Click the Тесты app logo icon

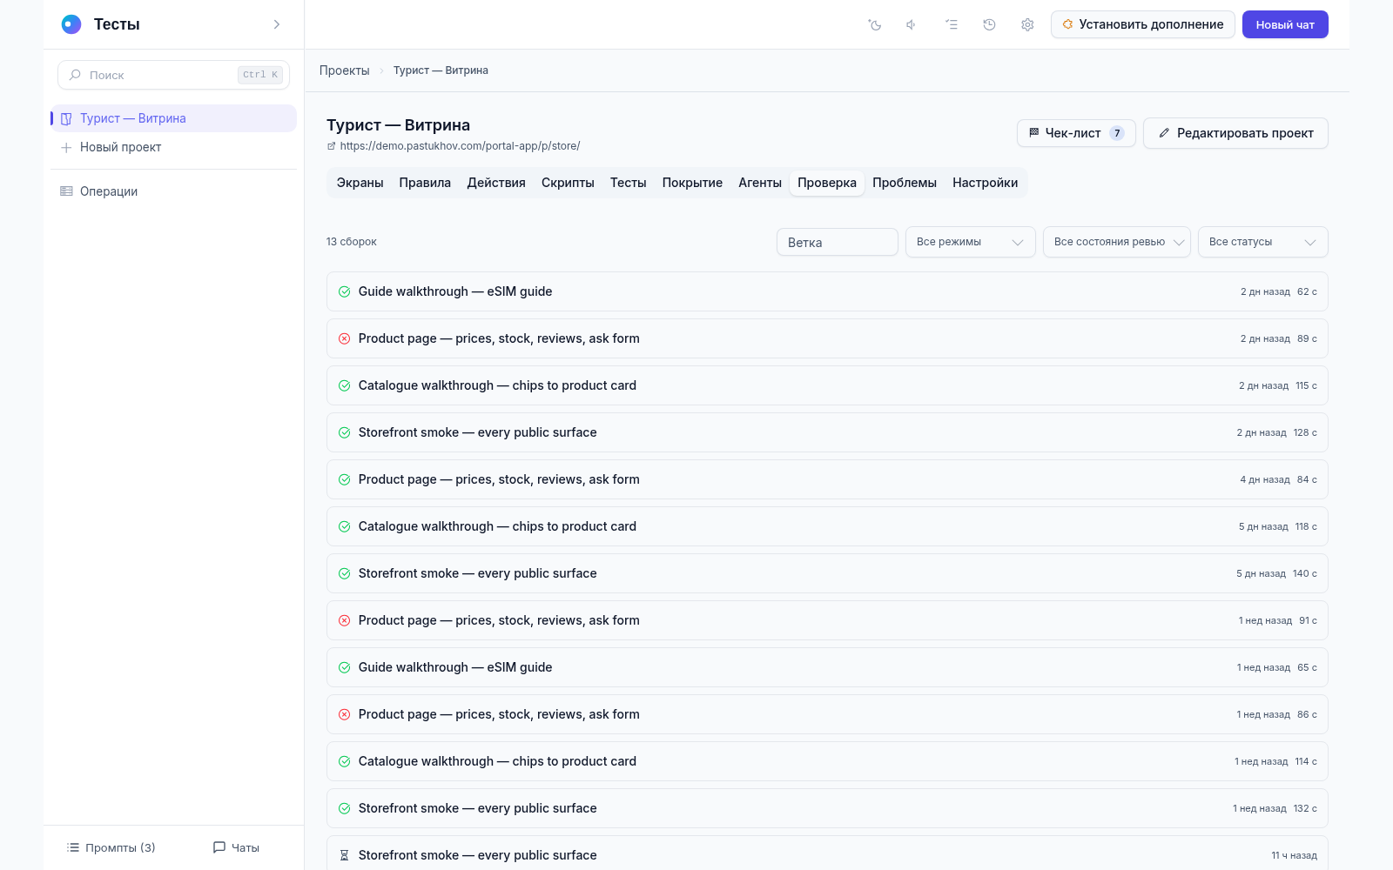pyautogui.click(x=71, y=24)
